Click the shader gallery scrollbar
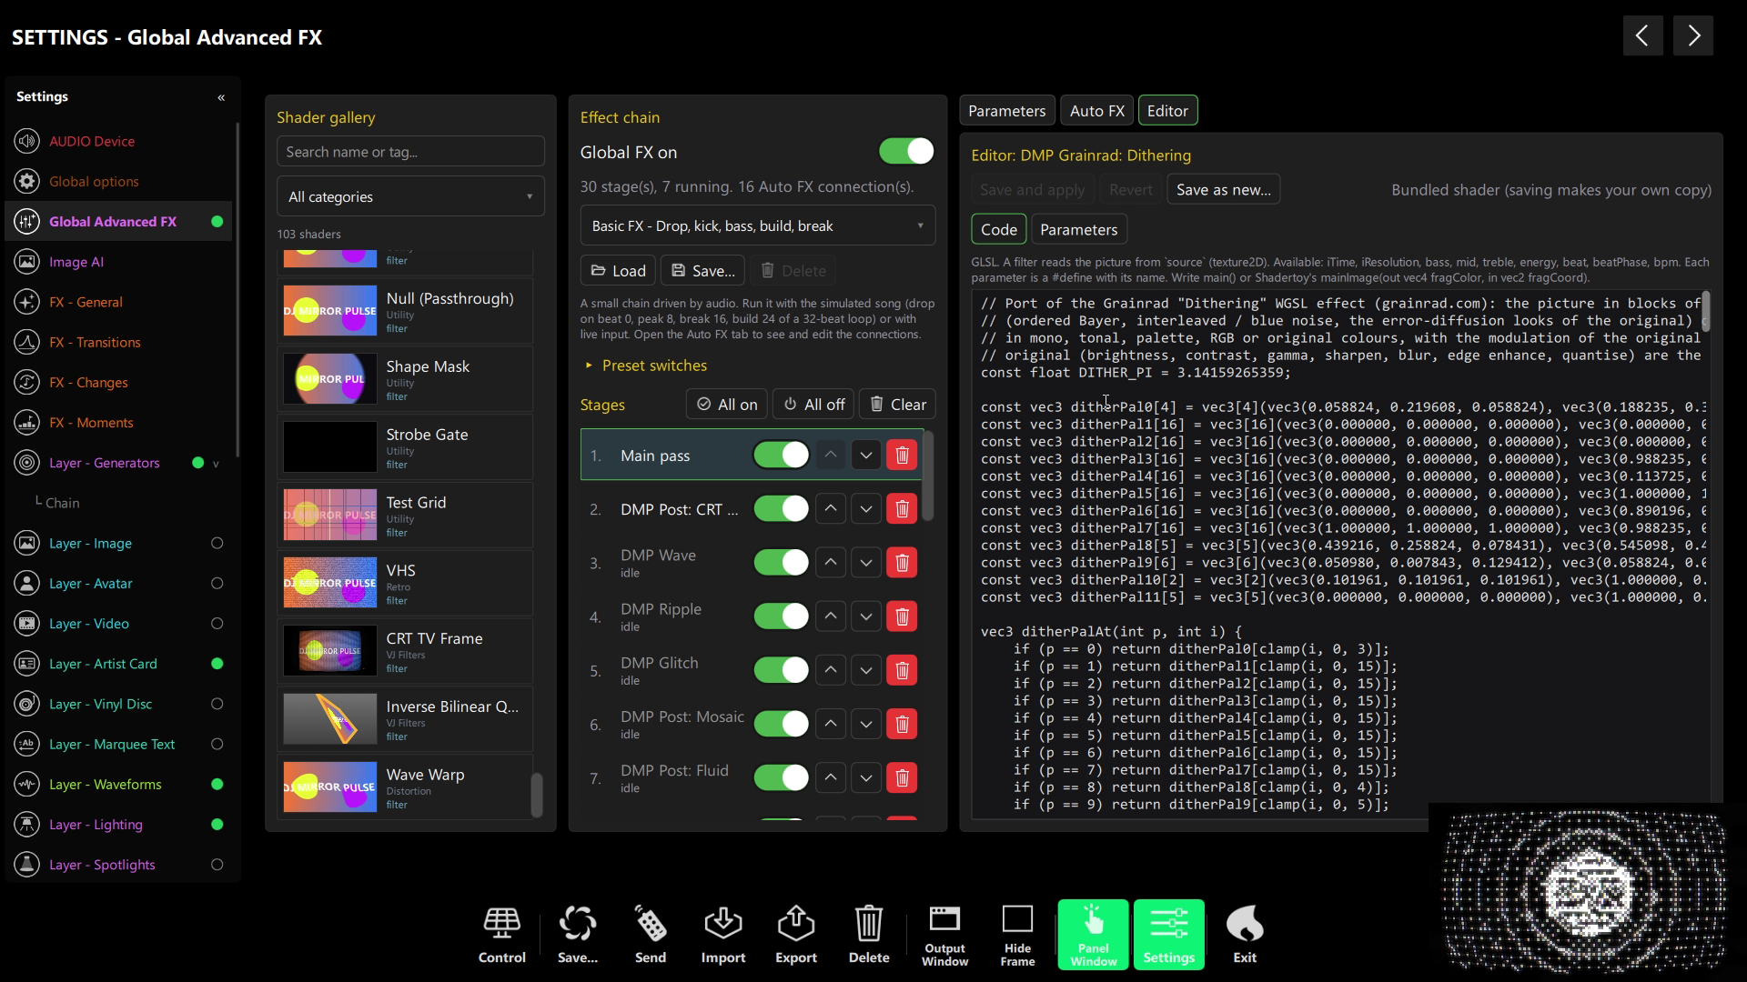This screenshot has height=982, width=1747. 537,794
